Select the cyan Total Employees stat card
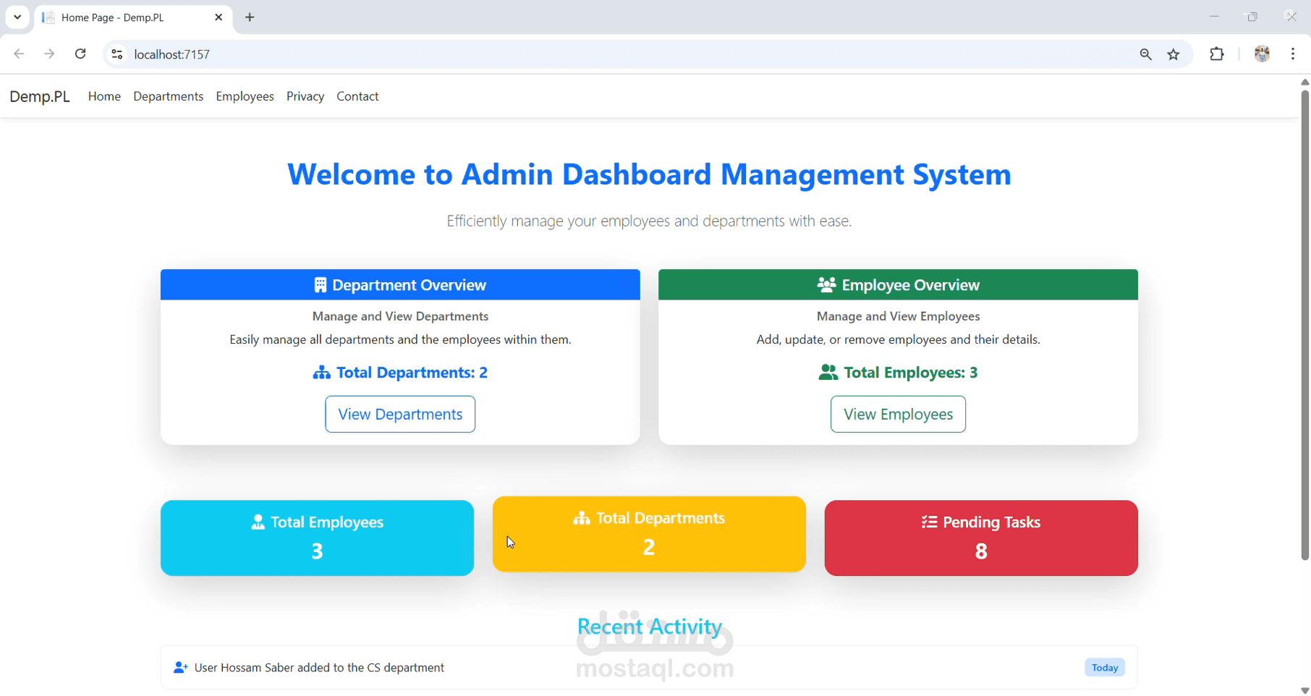The image size is (1311, 696). (317, 538)
